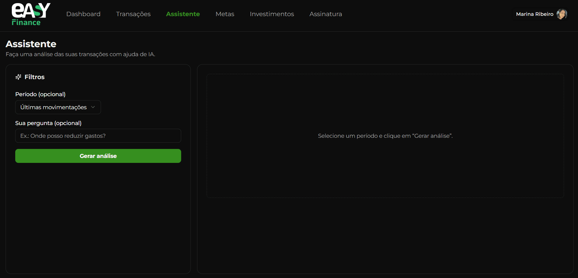578x278 pixels.
Task: Click the chevron arrow in the Período selector
Action: 93,107
